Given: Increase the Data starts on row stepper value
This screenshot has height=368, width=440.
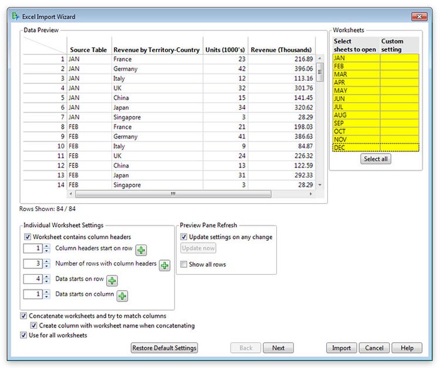Looking at the screenshot, I should [x=47, y=277].
